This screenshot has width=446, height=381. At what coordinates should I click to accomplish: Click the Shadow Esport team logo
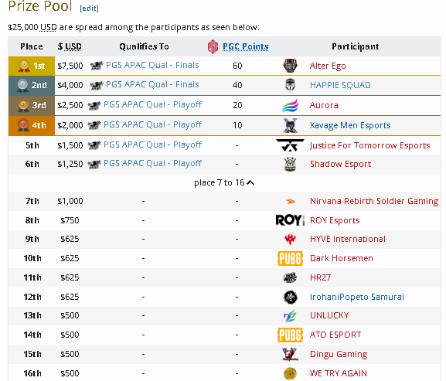[x=290, y=164]
